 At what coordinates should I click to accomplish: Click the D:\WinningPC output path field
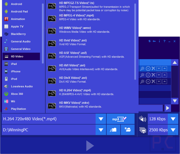pyautogui.click(x=49, y=130)
